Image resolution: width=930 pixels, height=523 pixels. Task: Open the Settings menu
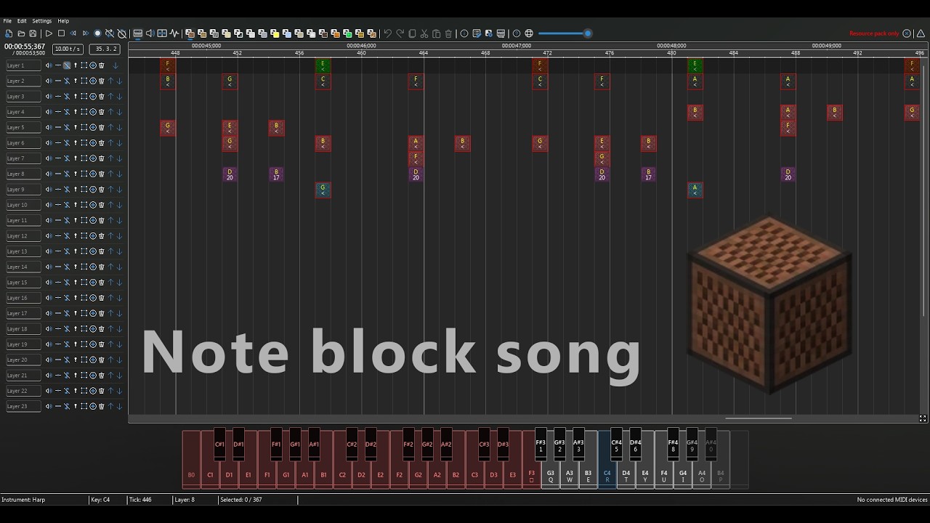point(42,21)
